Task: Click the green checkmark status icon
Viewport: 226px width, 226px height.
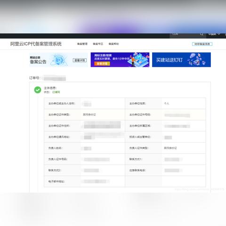Action: (38, 90)
